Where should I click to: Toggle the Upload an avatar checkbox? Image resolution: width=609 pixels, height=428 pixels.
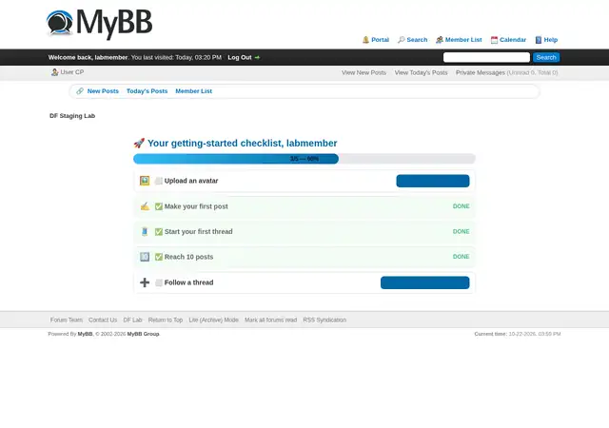159,181
